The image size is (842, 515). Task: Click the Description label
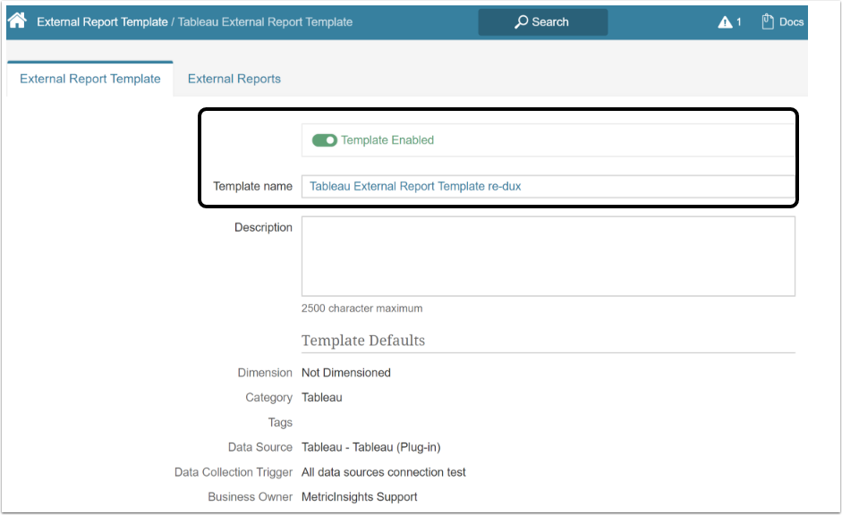click(263, 227)
